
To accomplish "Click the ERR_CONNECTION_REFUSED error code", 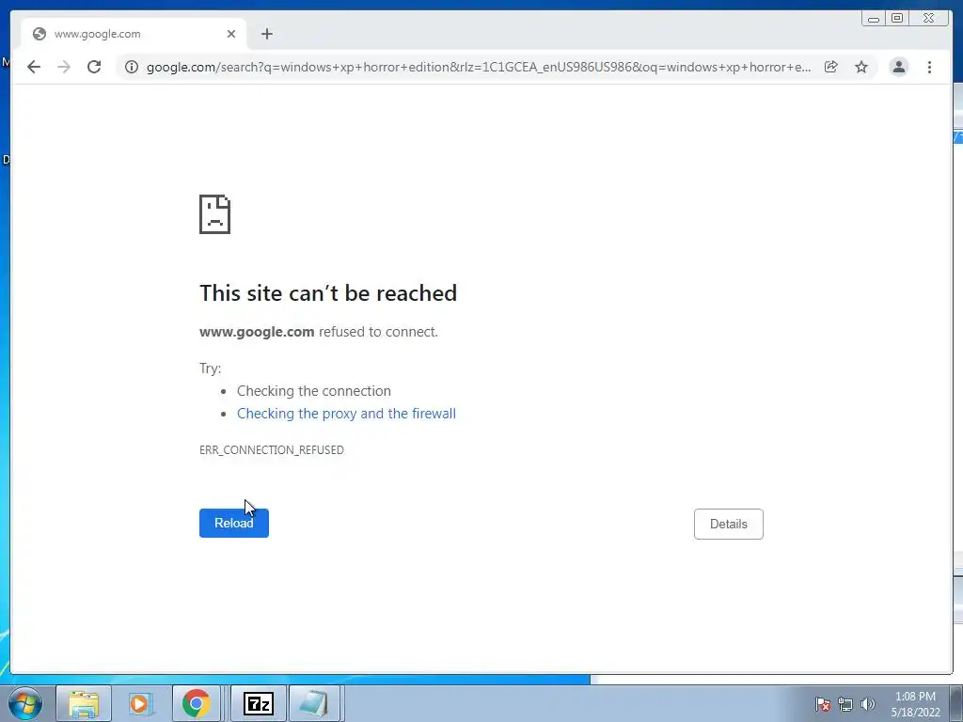I will tap(272, 450).
